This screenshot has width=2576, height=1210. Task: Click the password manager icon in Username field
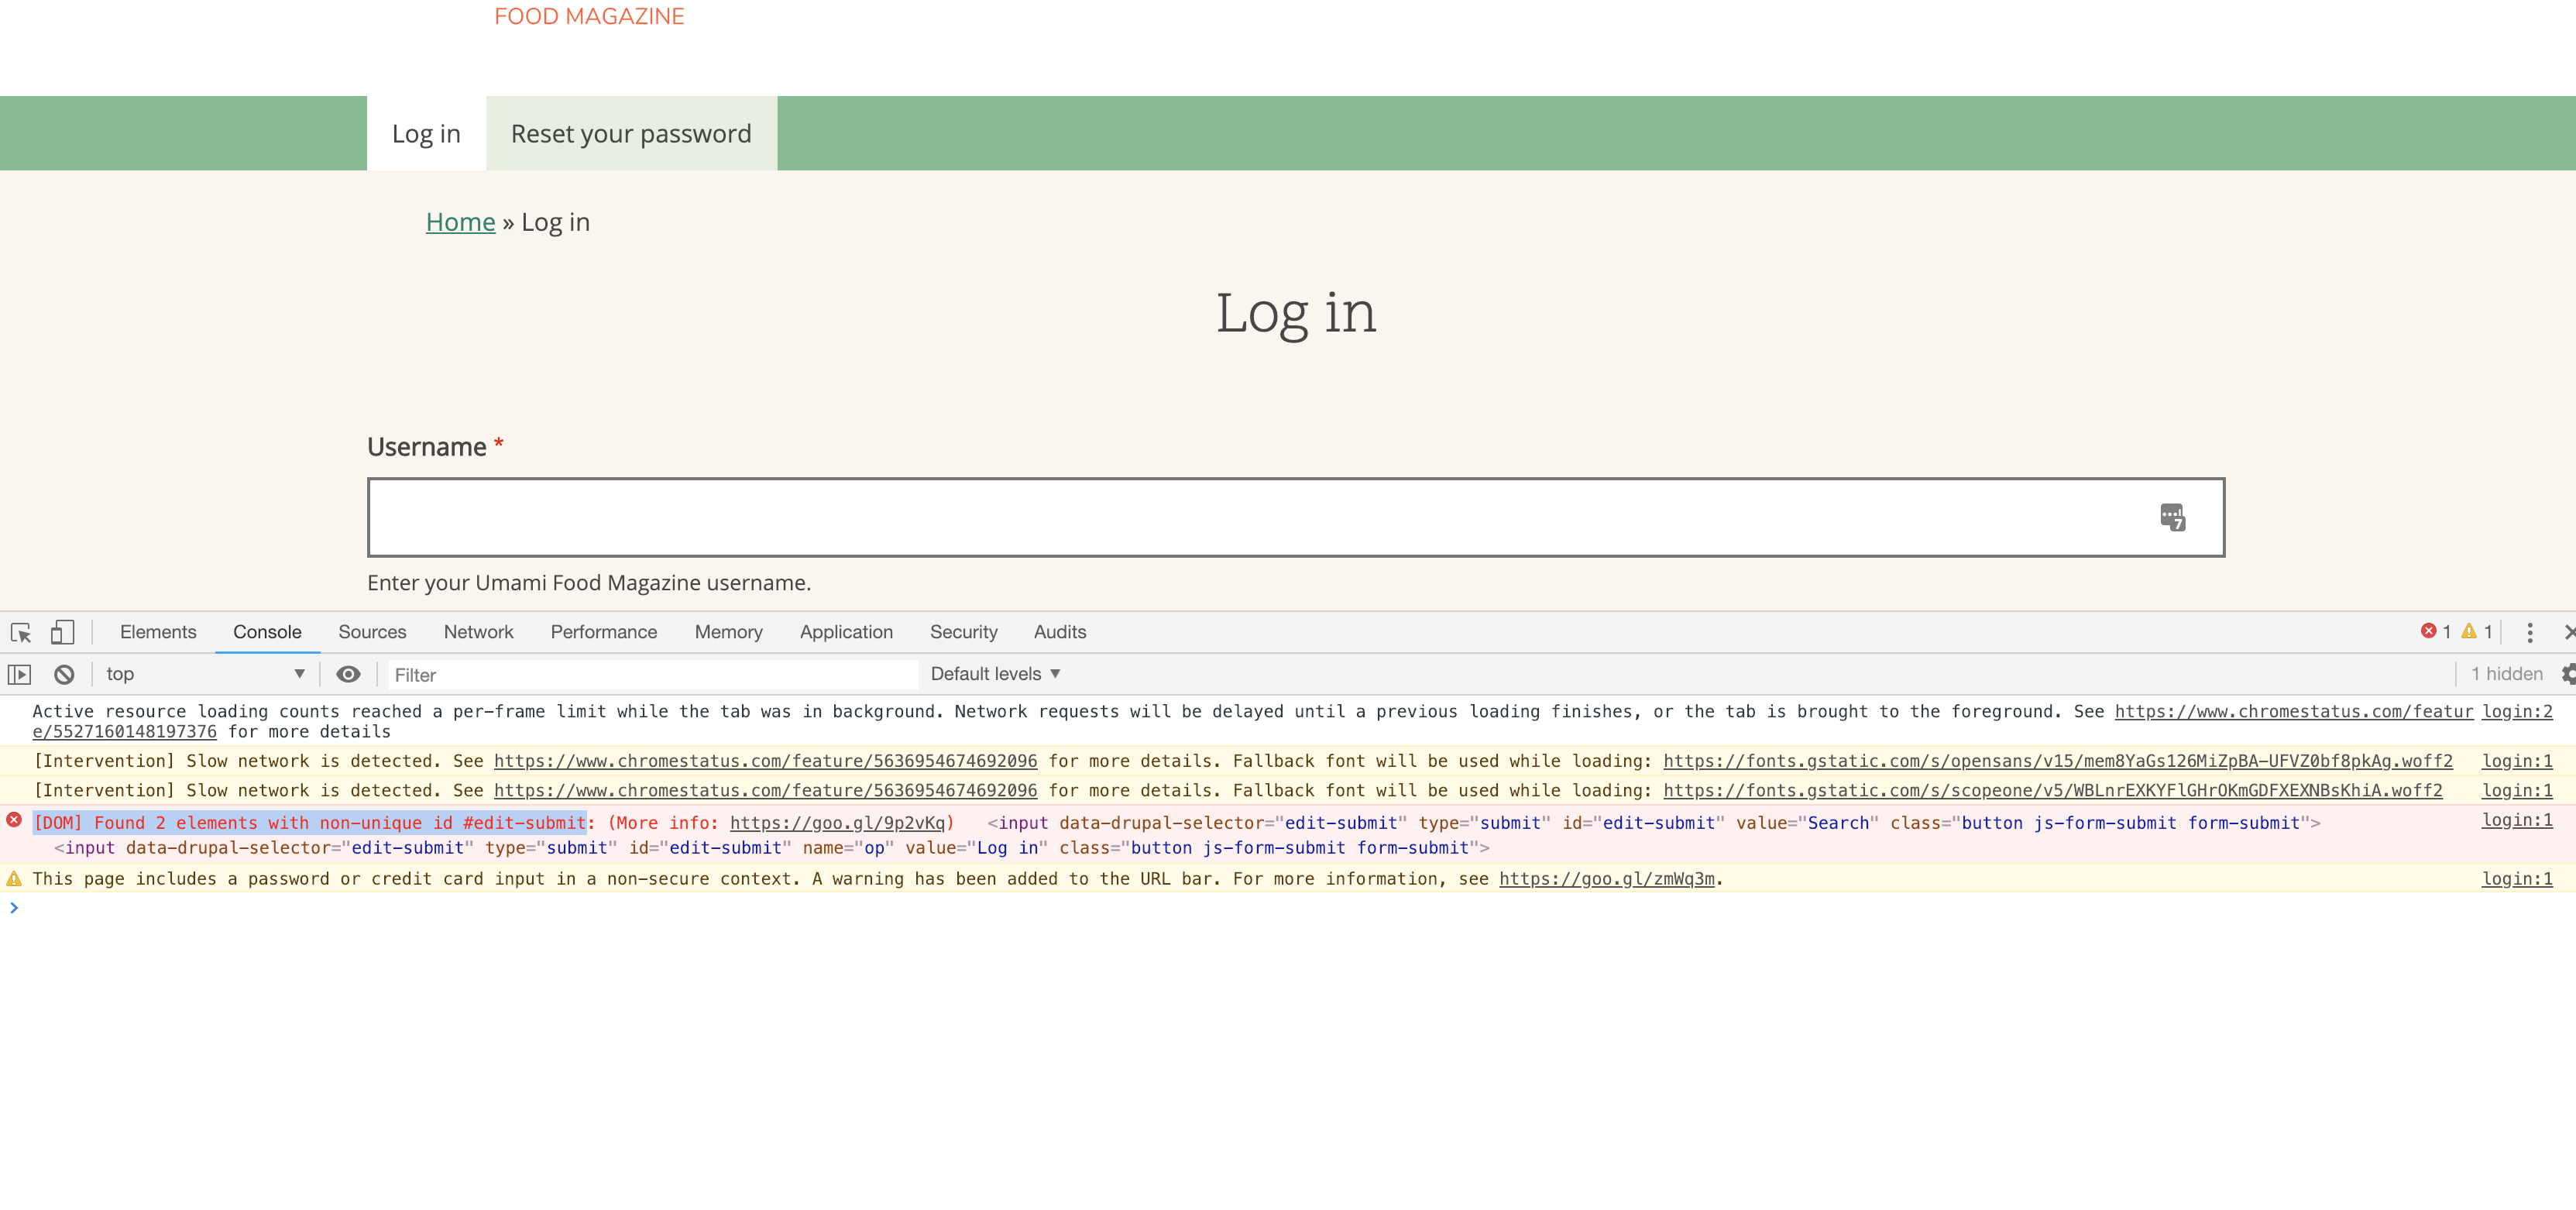tap(2172, 517)
